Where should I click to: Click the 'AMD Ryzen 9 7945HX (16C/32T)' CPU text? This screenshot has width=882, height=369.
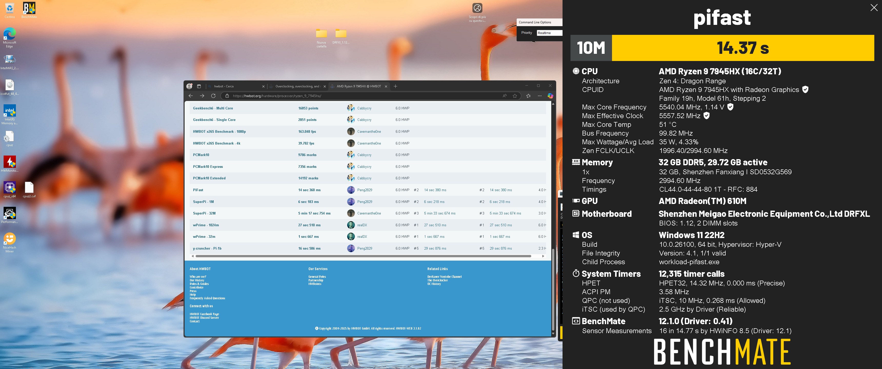point(720,71)
